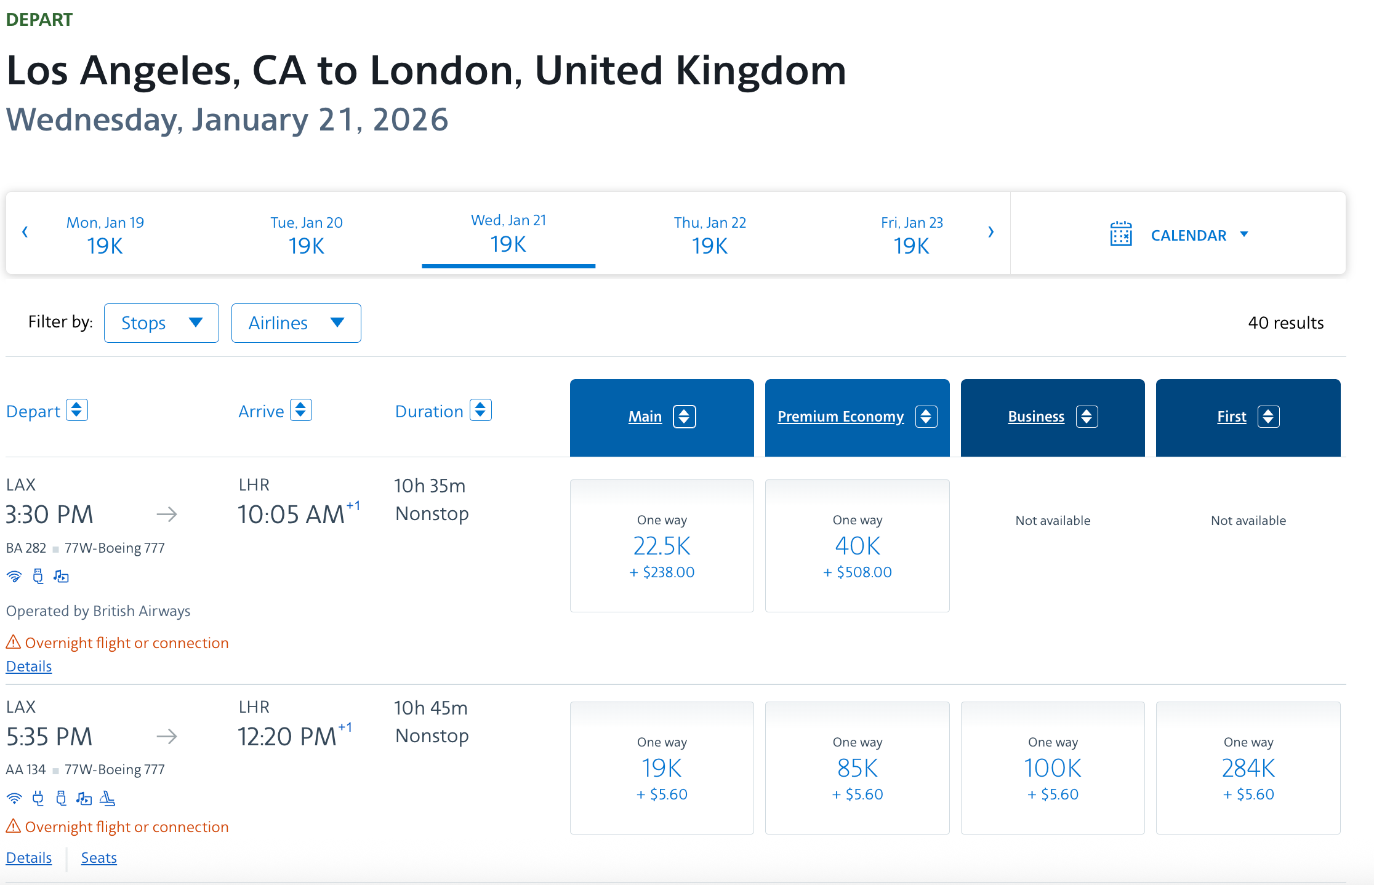This screenshot has width=1374, height=885.
Task: Go to next dates with right chevron
Action: 990,232
